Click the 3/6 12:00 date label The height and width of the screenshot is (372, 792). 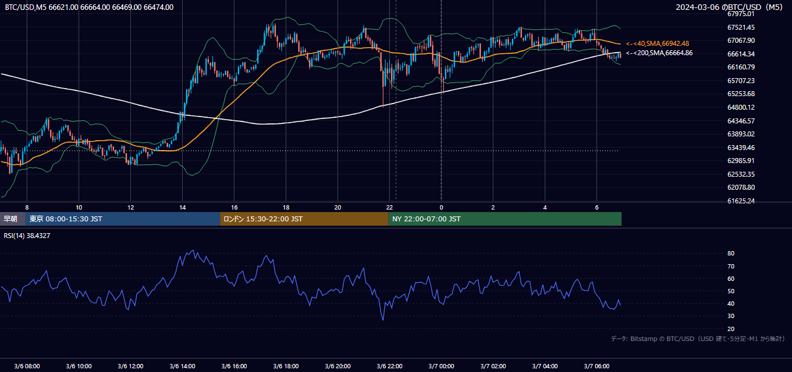130,366
